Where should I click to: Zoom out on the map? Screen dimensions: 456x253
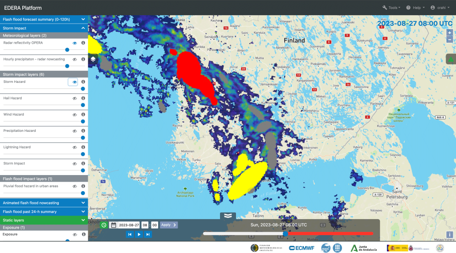point(450,40)
